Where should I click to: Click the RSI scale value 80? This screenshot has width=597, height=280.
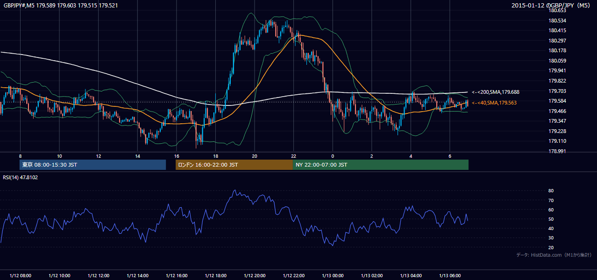click(x=551, y=191)
